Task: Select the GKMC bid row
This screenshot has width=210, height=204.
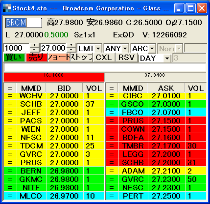Action: [x=54, y=179]
